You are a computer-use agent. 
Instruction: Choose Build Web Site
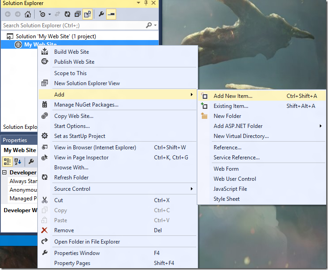[118, 51]
